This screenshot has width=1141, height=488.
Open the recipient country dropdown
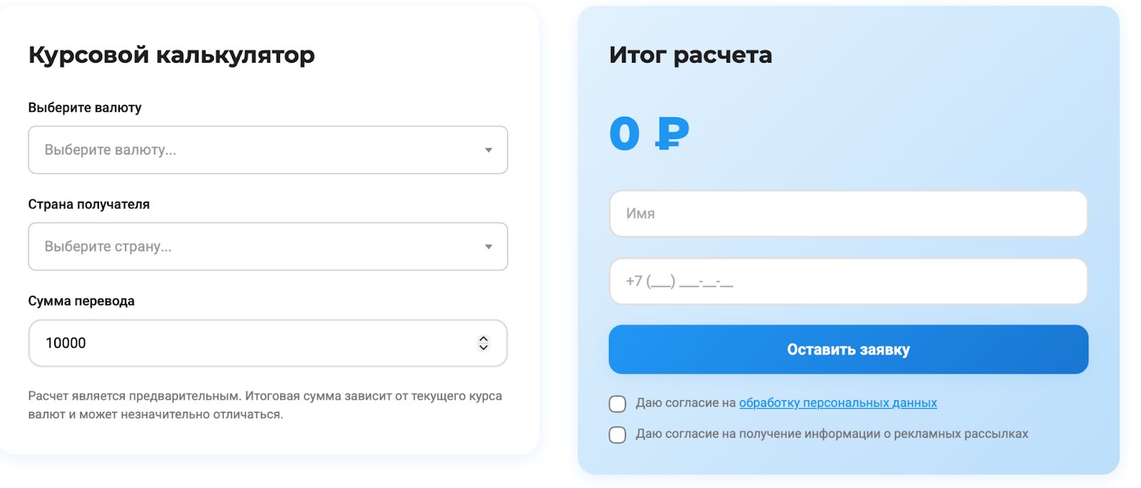[267, 246]
